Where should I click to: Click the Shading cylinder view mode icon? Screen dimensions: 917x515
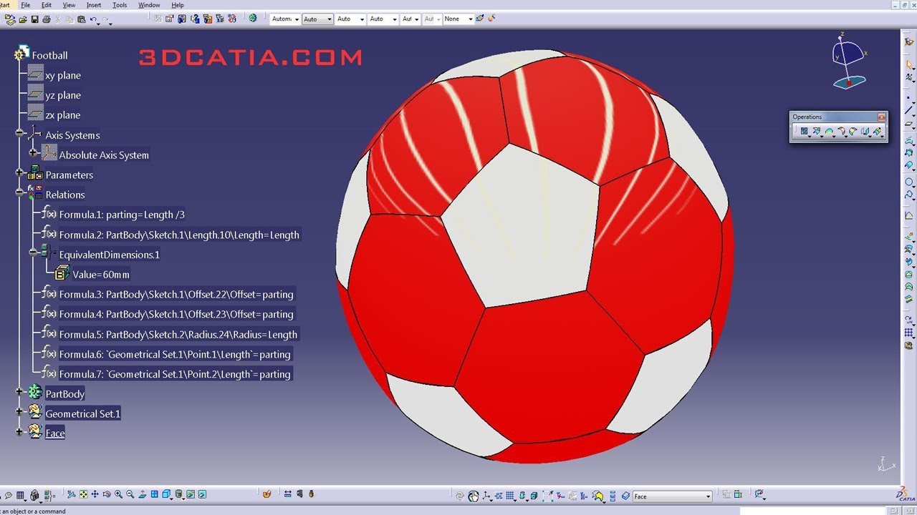[178, 494]
